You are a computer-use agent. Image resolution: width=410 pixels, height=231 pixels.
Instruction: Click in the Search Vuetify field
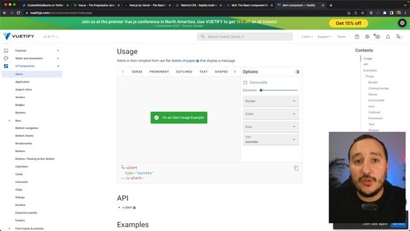(x=245, y=37)
